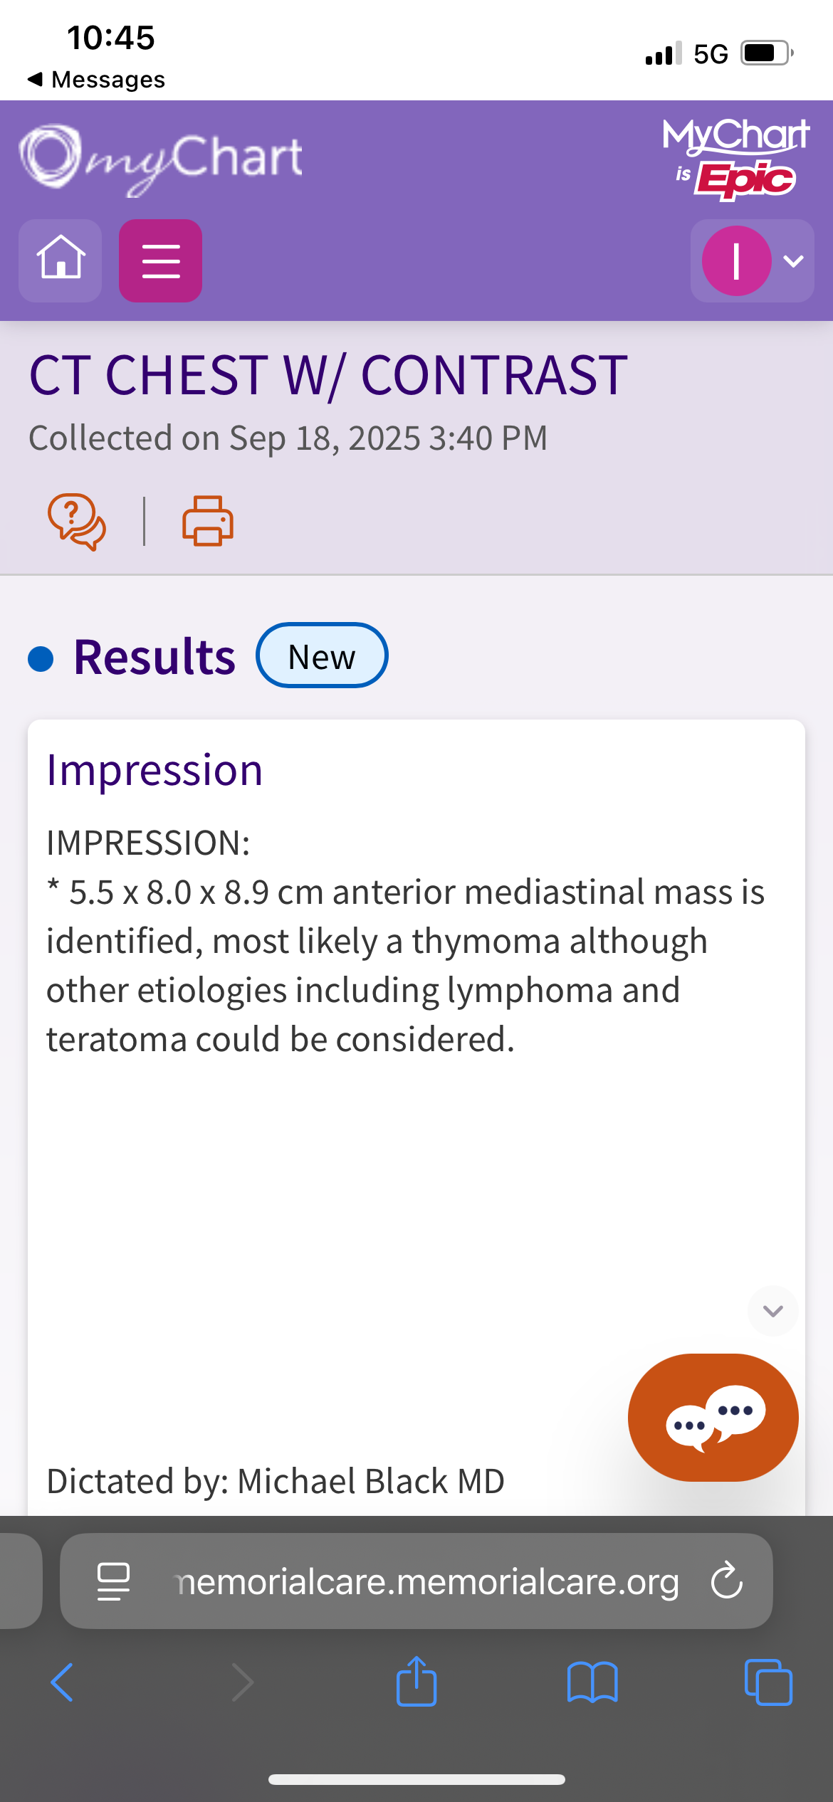Return to Messages app

(96, 79)
